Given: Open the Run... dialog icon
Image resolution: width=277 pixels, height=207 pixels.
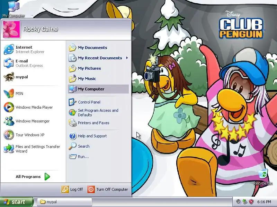Looking at the screenshot, I should coord(72,157).
